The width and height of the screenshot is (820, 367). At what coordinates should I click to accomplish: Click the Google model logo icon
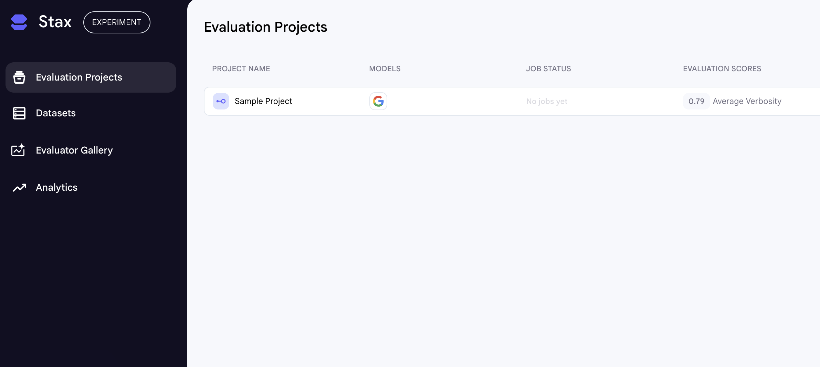(378, 101)
